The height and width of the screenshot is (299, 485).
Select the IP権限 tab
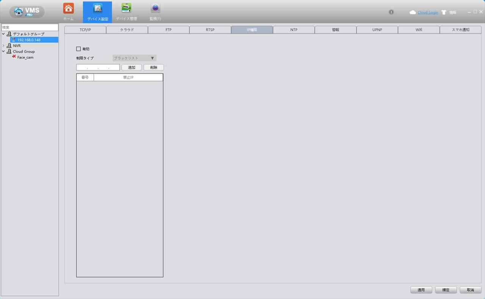coord(252,30)
